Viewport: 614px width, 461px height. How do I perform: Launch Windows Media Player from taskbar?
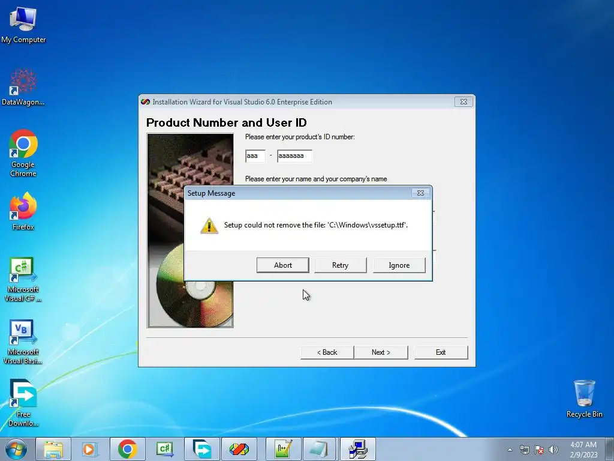coord(90,449)
